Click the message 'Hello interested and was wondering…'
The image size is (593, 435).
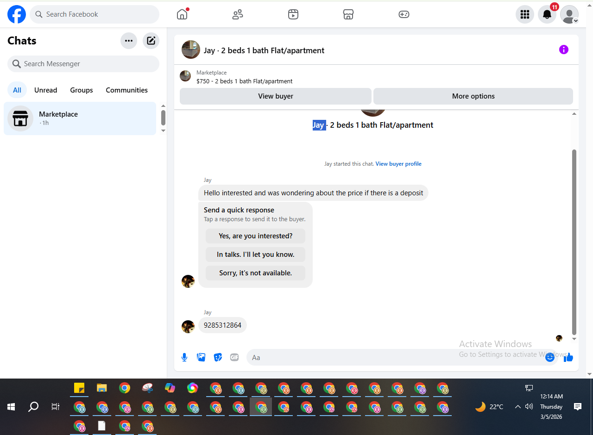pyautogui.click(x=313, y=193)
